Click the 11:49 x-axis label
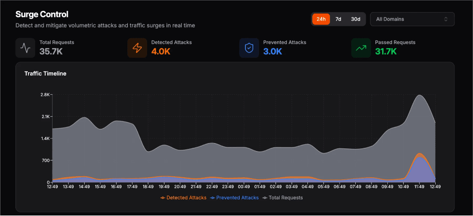Image resolution: width=473 pixels, height=216 pixels. (x=419, y=187)
